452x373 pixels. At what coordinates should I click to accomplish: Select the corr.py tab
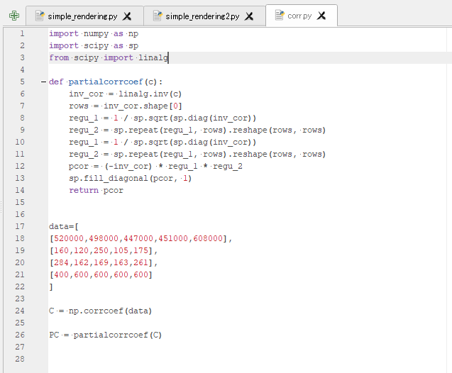[x=299, y=16]
